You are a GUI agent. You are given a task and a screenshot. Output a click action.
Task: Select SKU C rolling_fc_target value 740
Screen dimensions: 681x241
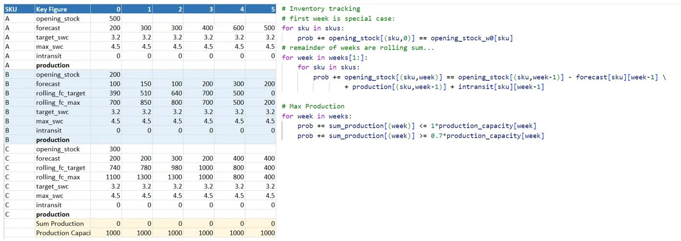(x=106, y=168)
